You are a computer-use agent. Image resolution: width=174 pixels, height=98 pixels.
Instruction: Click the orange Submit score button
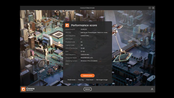click(88, 76)
